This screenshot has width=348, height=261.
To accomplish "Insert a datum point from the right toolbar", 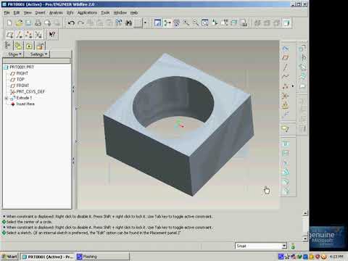I will point(285,86).
